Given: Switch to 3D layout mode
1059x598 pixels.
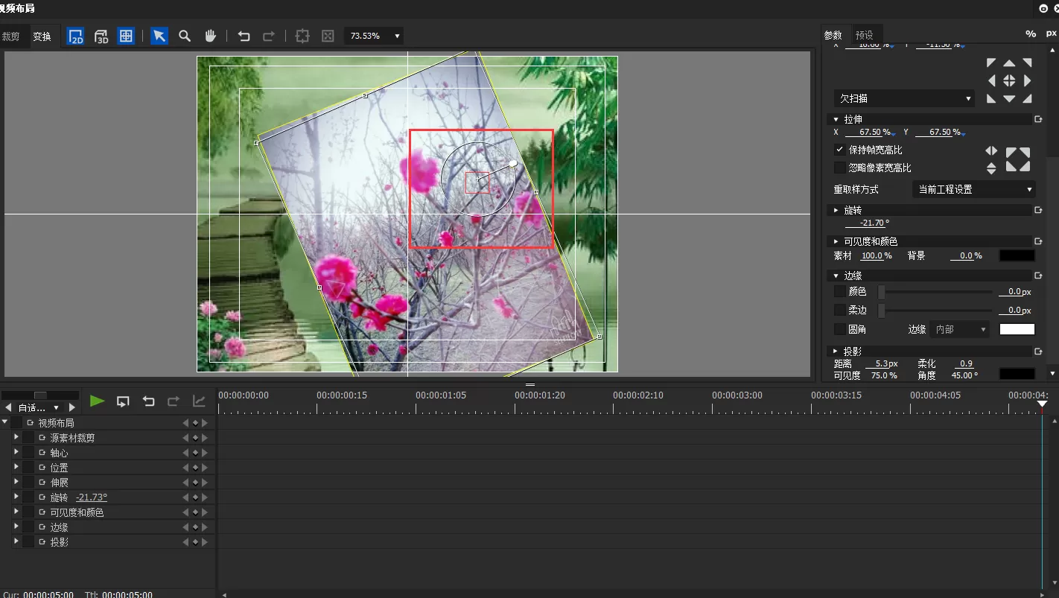Looking at the screenshot, I should [101, 36].
